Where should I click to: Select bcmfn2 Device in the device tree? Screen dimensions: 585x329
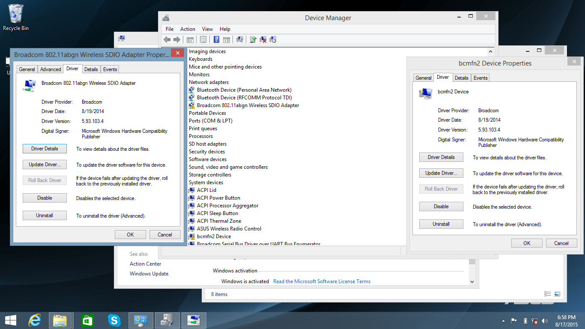pos(214,236)
